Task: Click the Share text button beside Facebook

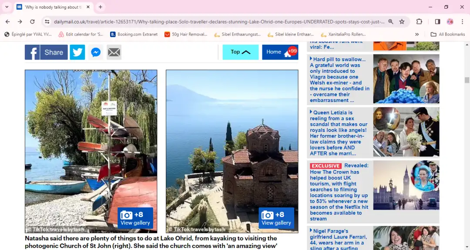Action: [x=54, y=53]
